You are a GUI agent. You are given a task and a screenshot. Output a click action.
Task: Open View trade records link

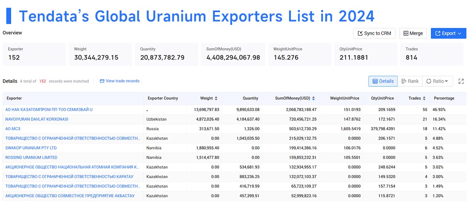(120, 81)
